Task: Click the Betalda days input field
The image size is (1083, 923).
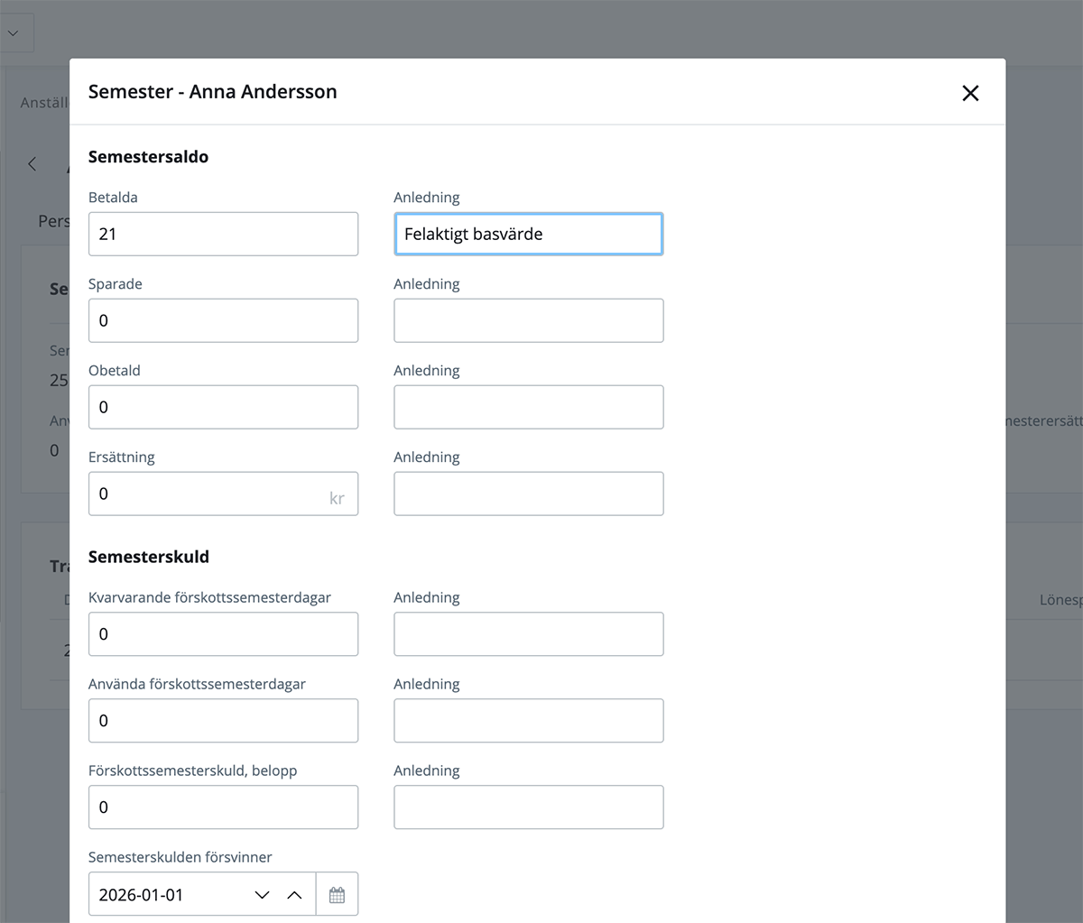Action: pos(223,234)
